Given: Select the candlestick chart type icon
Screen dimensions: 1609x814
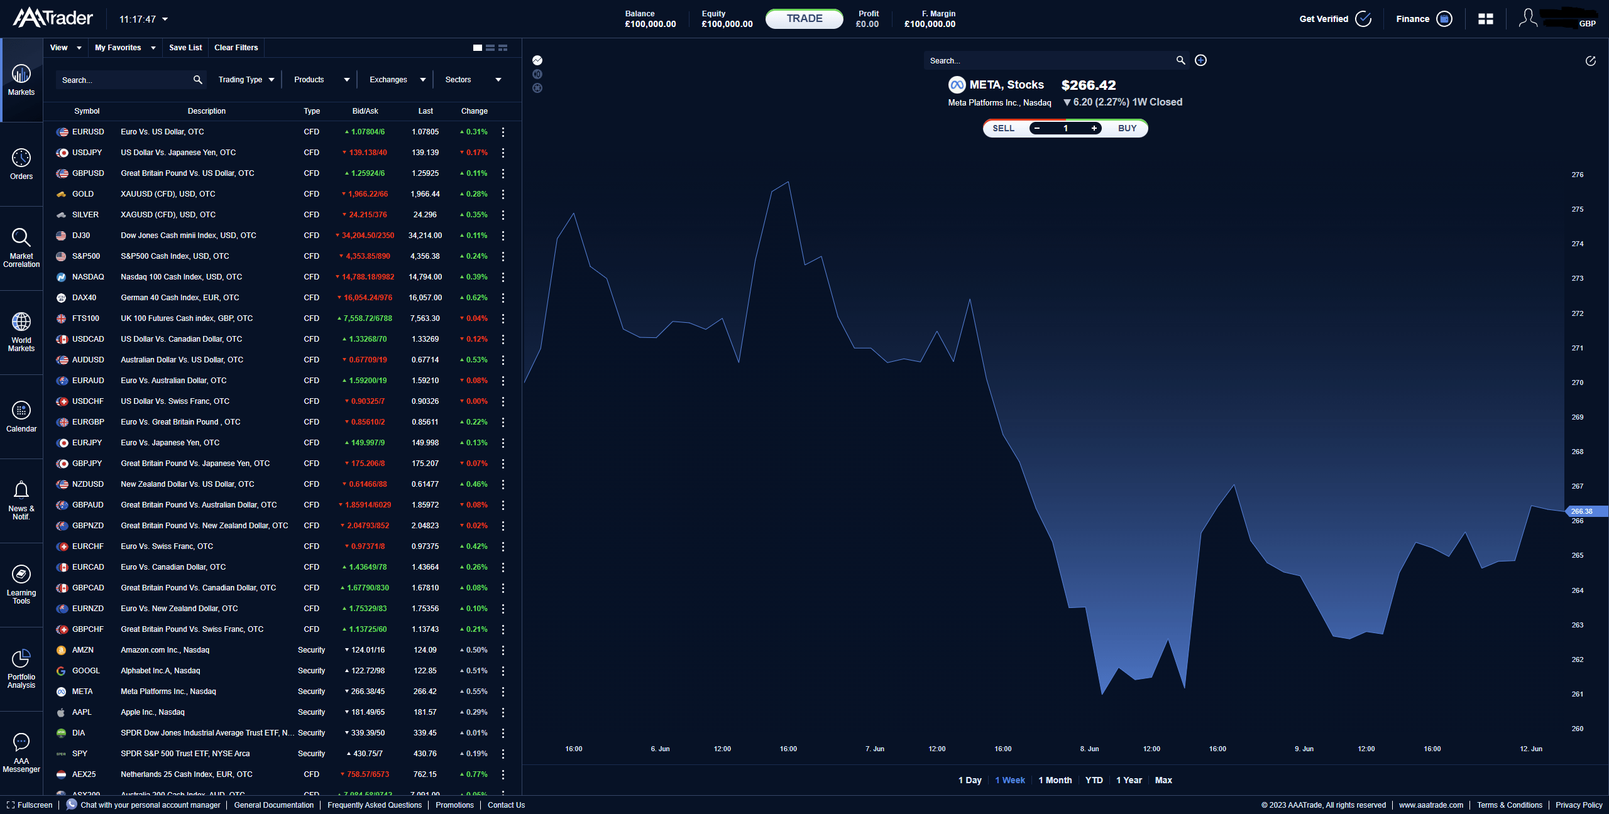Looking at the screenshot, I should coord(537,74).
